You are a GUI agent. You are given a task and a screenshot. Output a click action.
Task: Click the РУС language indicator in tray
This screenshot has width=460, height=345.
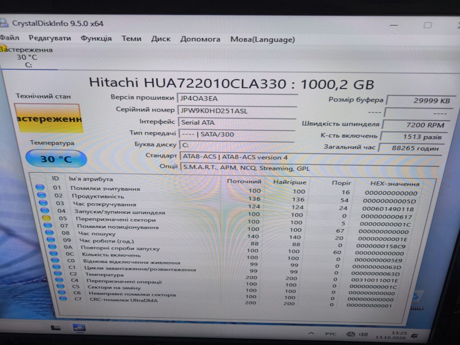click(331, 334)
